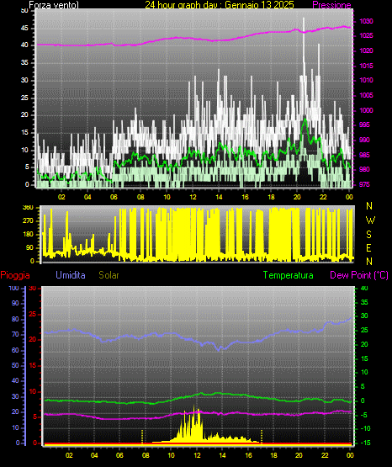Click the Dew Point (°C) label
The image size is (392, 467).
[x=359, y=275]
